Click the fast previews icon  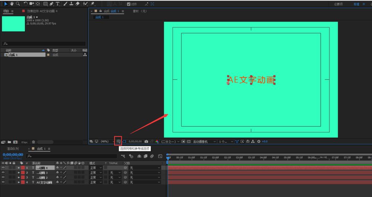pyautogui.click(x=242, y=142)
